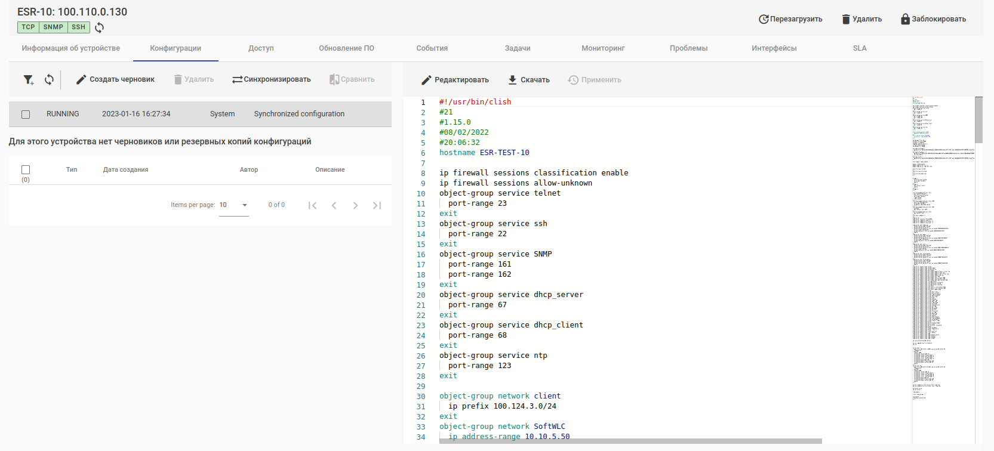The width and height of the screenshot is (994, 451).
Task: Jump to last page in paginator
Action: pos(377,205)
